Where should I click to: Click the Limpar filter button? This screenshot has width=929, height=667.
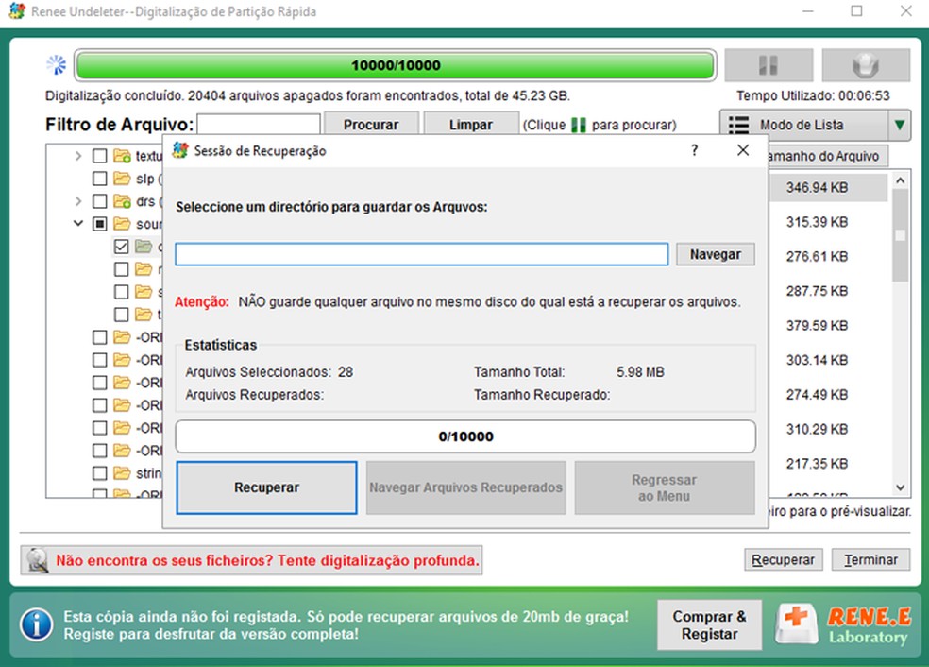(x=471, y=125)
